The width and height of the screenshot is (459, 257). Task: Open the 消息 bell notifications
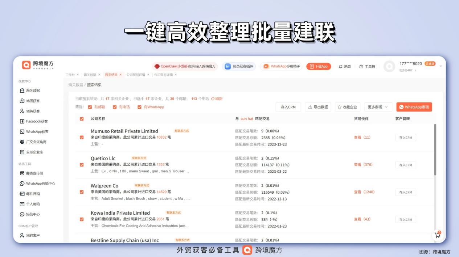[x=345, y=66]
